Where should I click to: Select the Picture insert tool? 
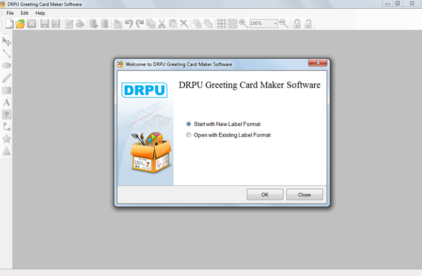[x=6, y=115]
